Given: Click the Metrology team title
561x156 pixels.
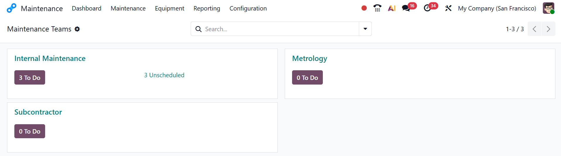Looking at the screenshot, I should pos(309,59).
